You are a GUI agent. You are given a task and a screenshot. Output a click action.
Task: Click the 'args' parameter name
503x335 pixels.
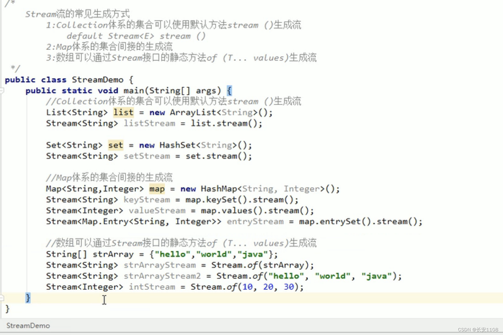[x=206, y=91]
